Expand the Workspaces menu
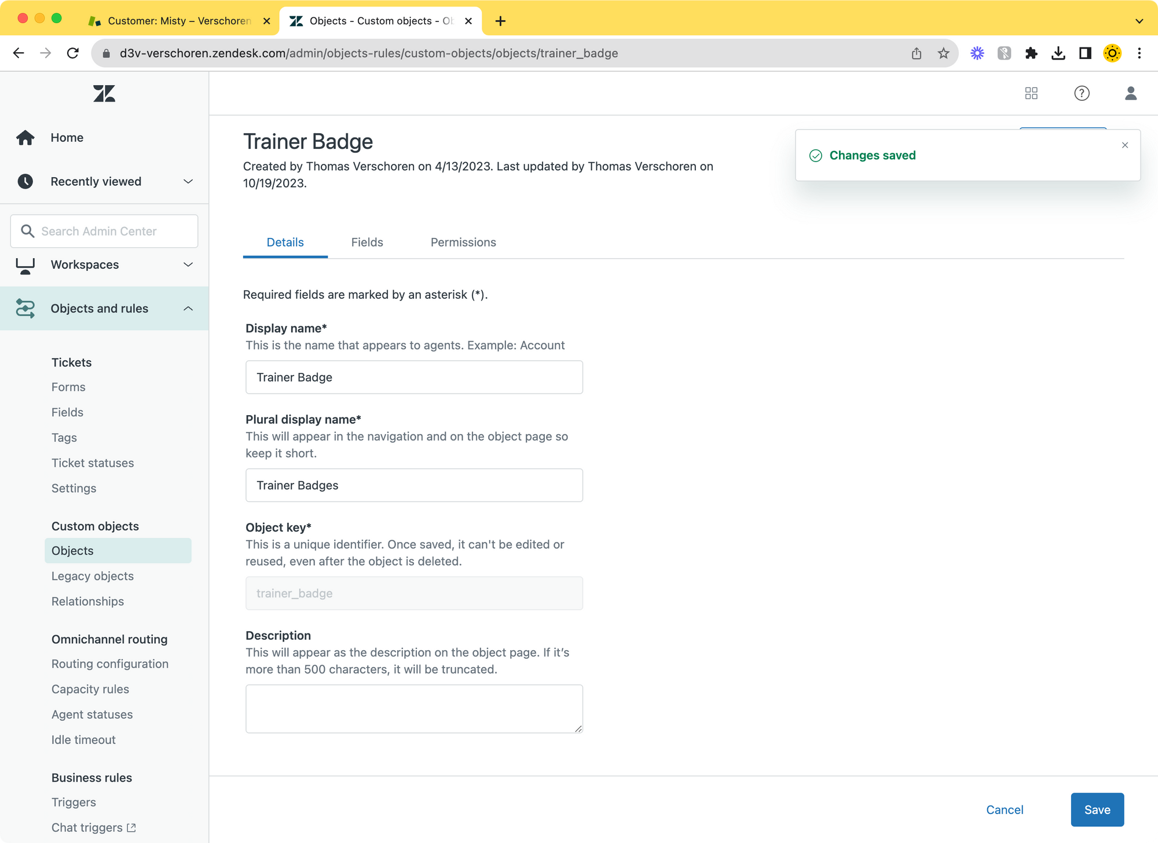This screenshot has height=843, width=1158. tap(188, 265)
